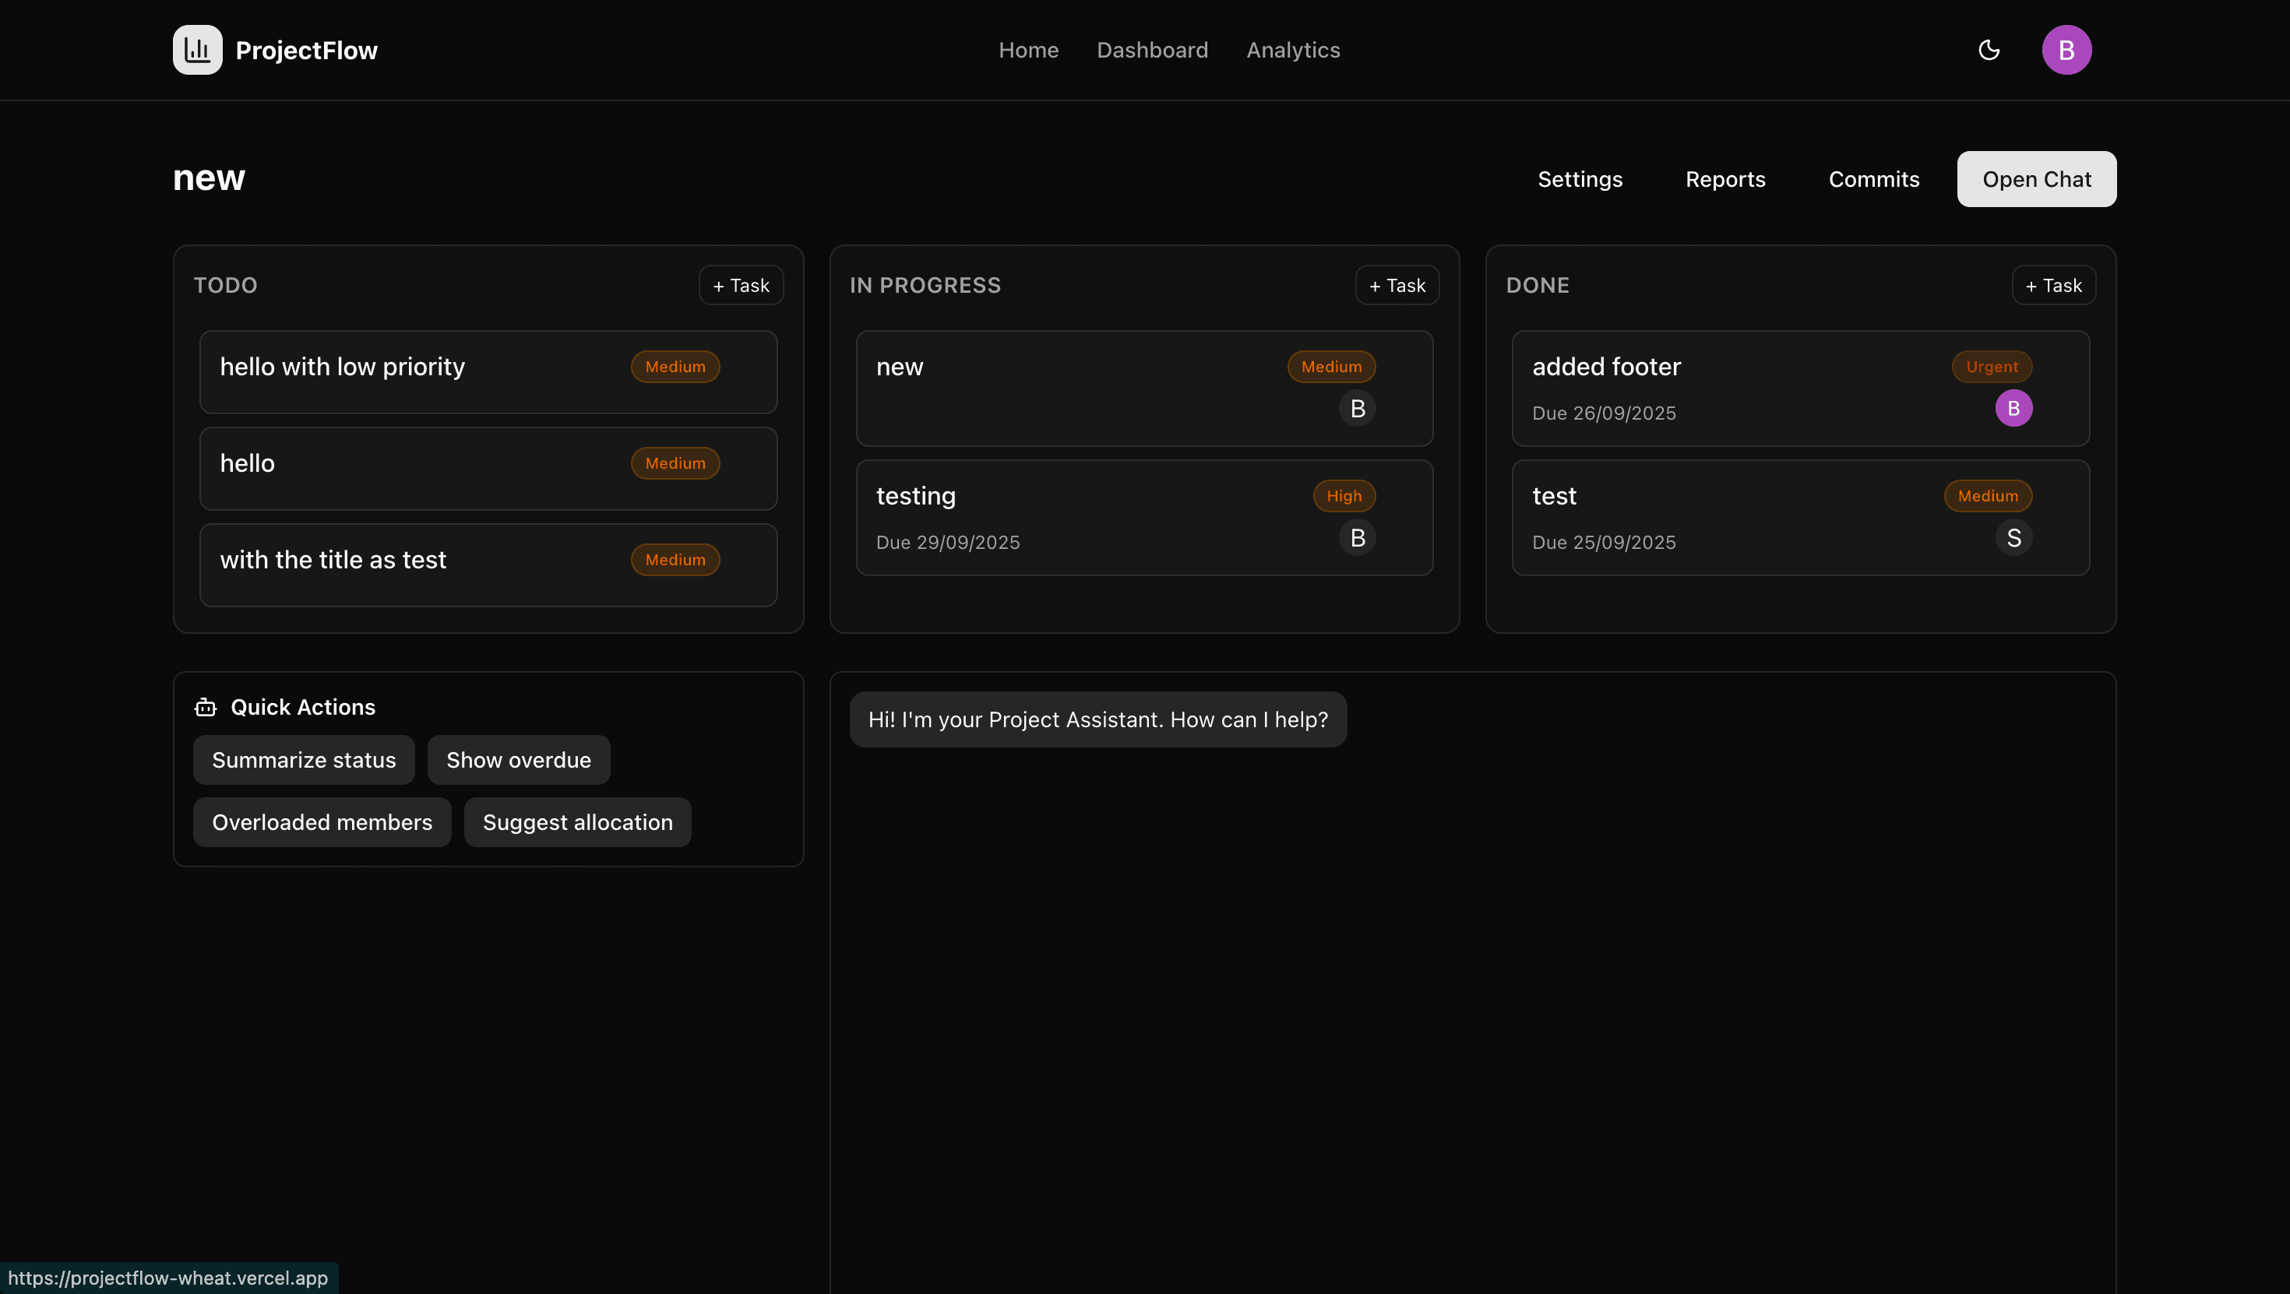Viewport: 2290px width, 1294px height.
Task: Click the High priority badge on testing
Action: coord(1344,495)
